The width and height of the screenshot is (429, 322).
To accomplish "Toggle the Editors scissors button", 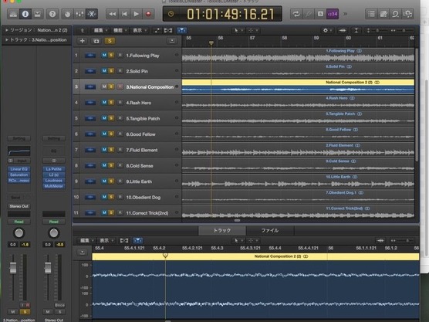I will 91,14.
